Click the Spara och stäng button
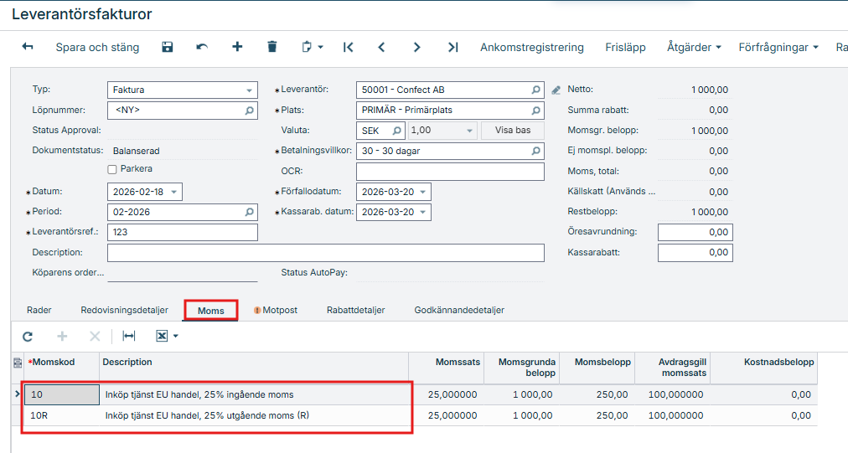 click(x=97, y=47)
